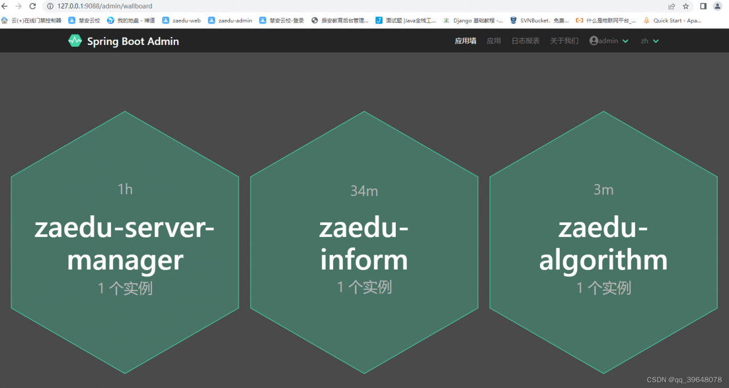Open the Django 基础教程 bookmark

(473, 21)
